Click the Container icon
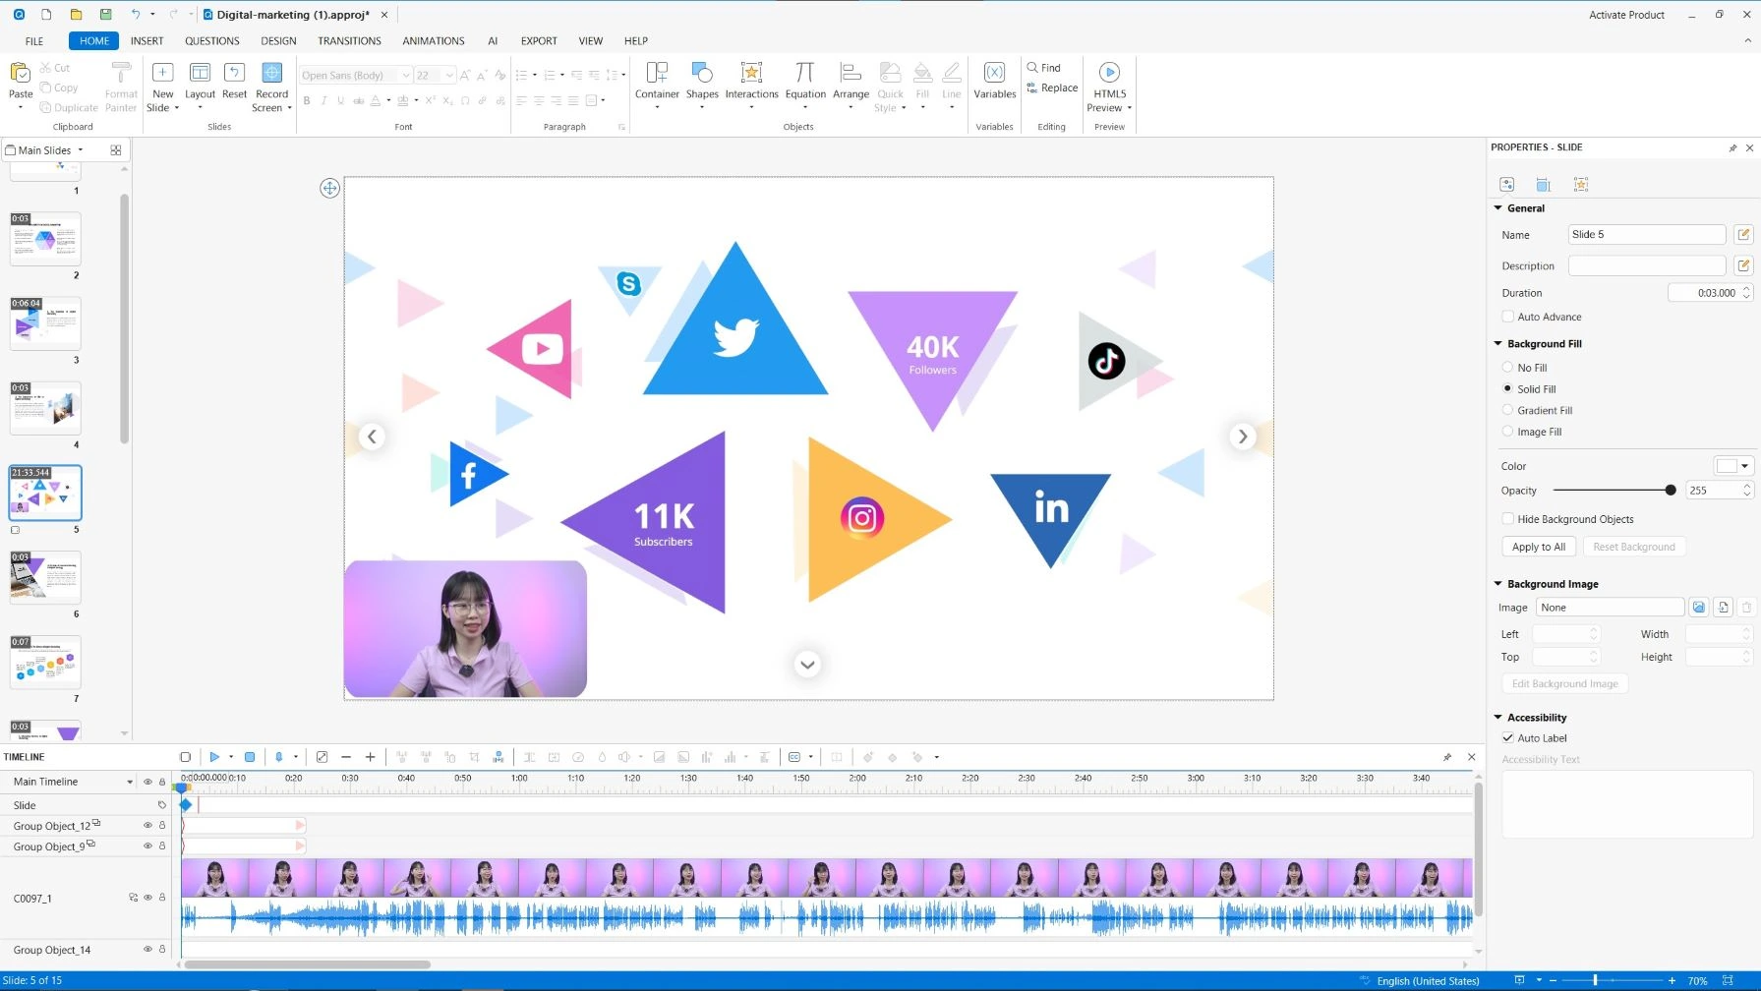1761x991 pixels. point(656,74)
